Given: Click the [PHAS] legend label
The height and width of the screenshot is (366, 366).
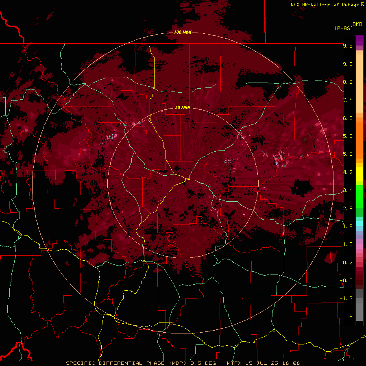Looking at the screenshot, I should click(x=344, y=28).
